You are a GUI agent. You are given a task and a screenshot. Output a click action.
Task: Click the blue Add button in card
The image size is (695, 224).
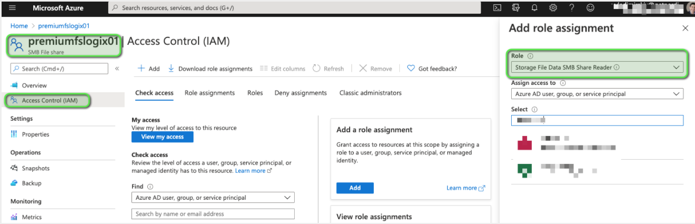click(355, 188)
